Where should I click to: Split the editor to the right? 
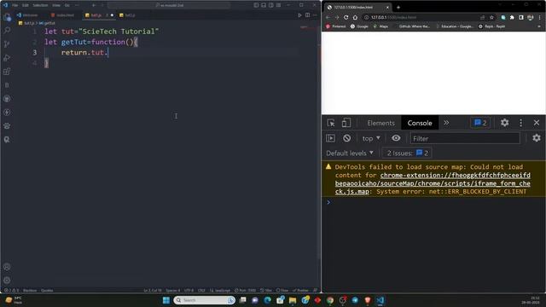[x=307, y=15]
